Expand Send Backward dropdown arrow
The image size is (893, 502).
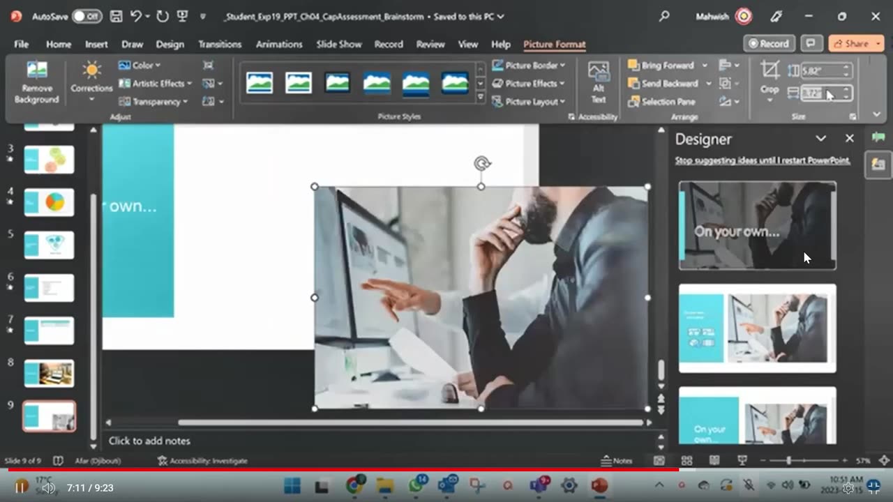pos(708,84)
